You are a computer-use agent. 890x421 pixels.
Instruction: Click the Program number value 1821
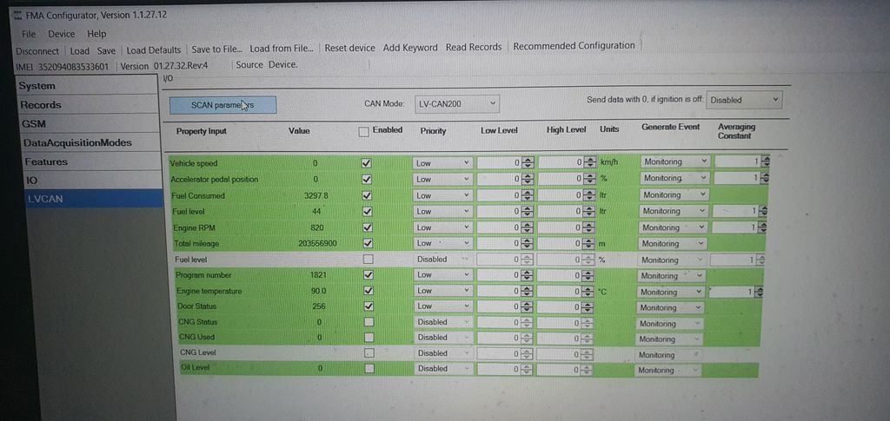pos(318,275)
